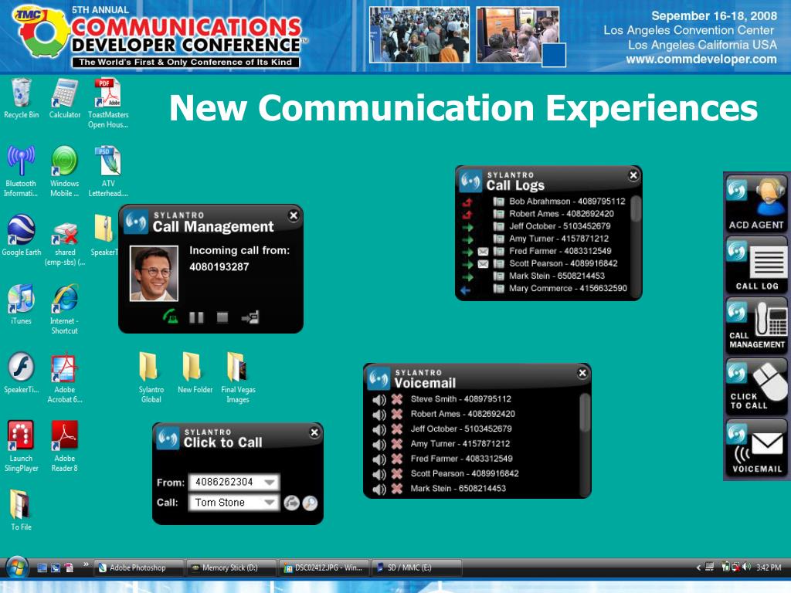Click the caller photo in Call Management
The width and height of the screenshot is (791, 593).
[x=154, y=273]
